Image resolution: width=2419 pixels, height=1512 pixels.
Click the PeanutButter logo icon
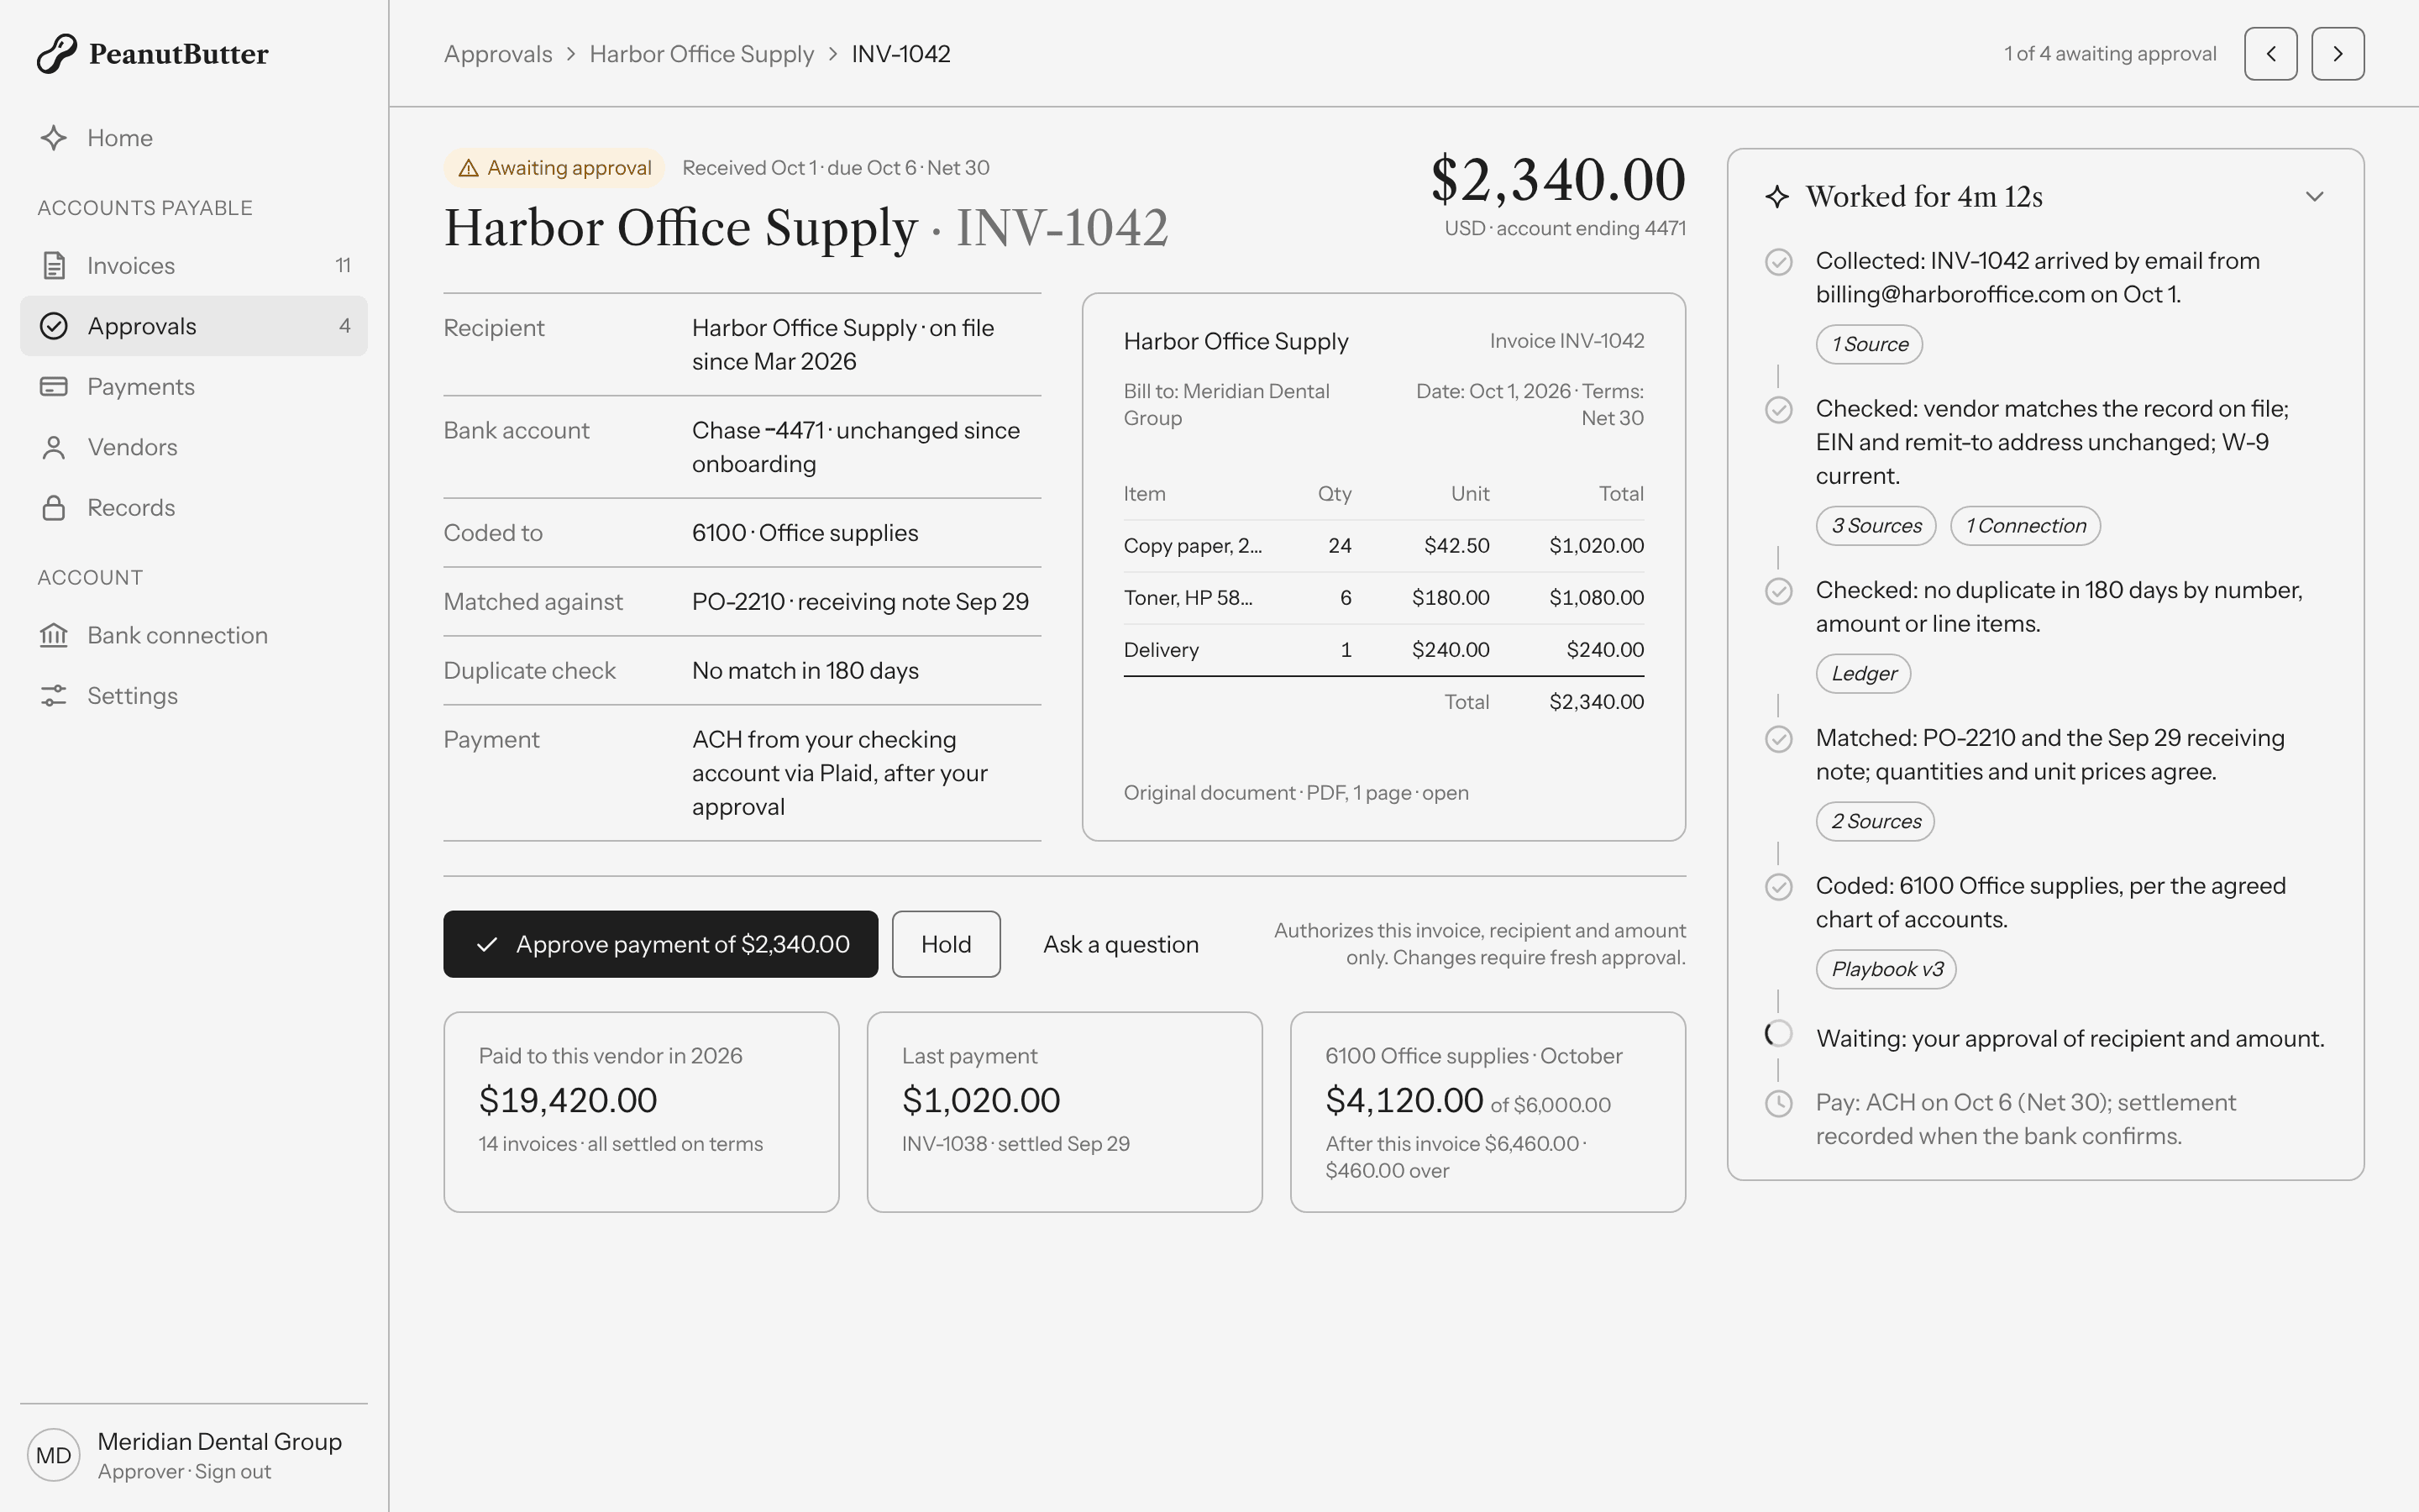coord(57,53)
